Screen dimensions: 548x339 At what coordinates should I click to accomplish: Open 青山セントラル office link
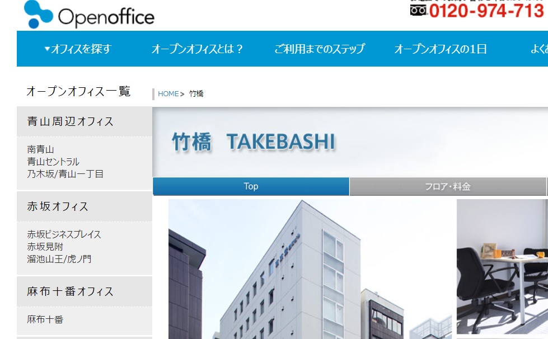tap(53, 162)
